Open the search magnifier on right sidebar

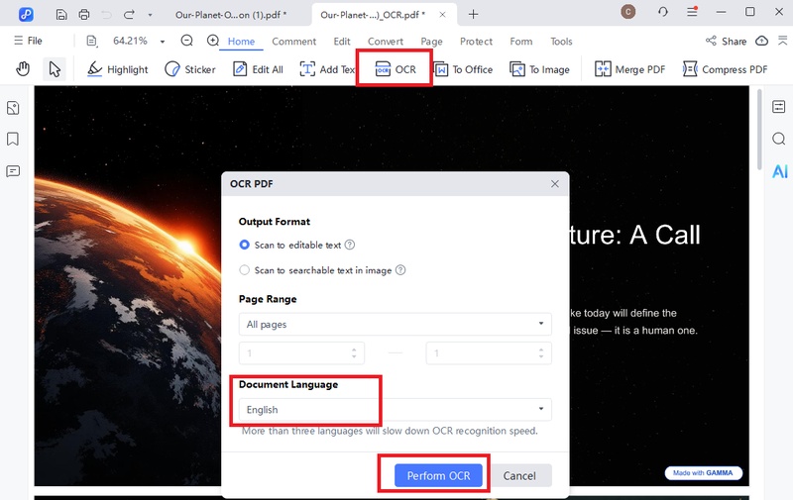coord(779,139)
